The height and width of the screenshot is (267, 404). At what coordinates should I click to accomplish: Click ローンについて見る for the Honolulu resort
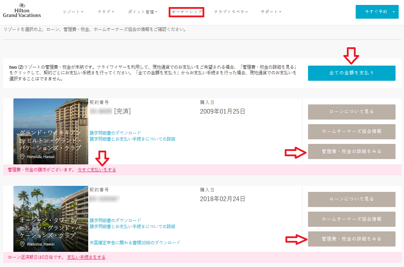[352, 112]
